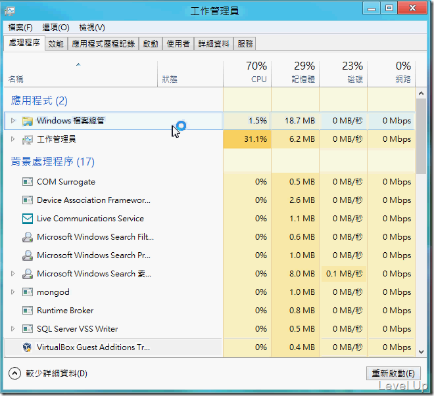Viewport: 434px width, 396px height.
Task: Switch to the 服務 tab
Action: pos(245,43)
